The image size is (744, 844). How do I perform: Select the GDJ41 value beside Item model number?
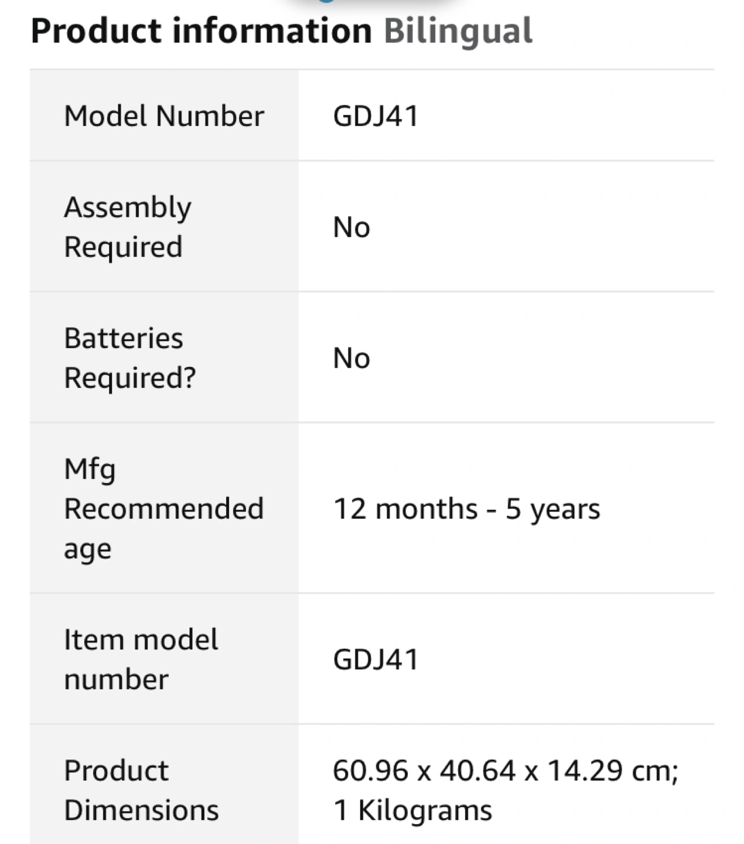pos(376,659)
